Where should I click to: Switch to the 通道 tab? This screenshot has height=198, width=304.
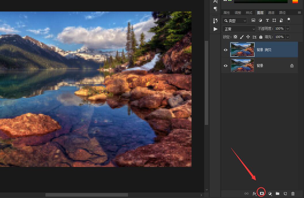click(x=271, y=13)
